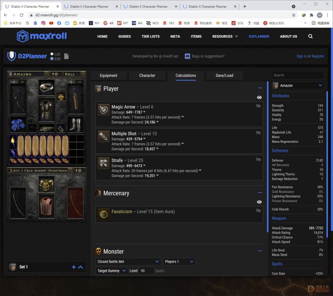
Task: Toggle Player section visibility eye
Action: [x=259, y=98]
